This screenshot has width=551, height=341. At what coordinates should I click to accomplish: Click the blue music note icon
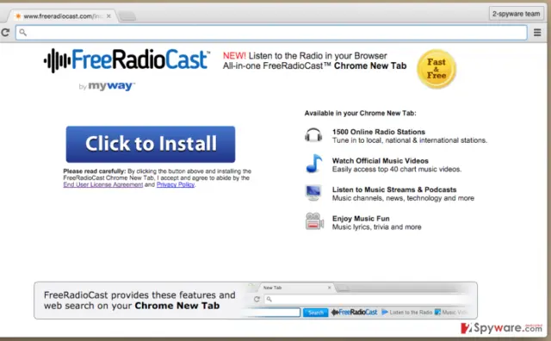click(313, 164)
